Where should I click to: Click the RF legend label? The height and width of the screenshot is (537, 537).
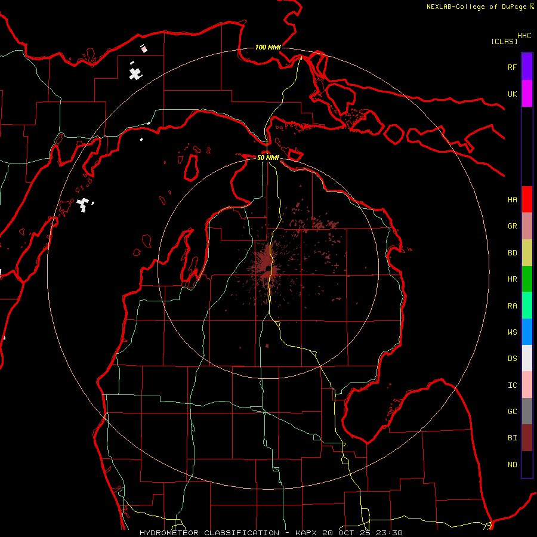[x=512, y=67]
